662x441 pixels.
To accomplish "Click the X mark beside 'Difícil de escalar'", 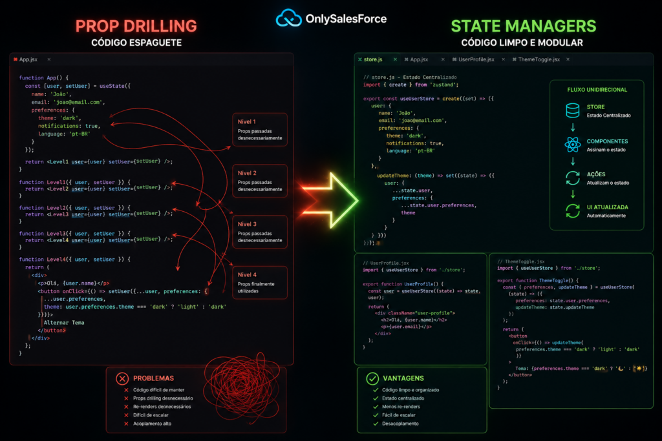I will pyautogui.click(x=126, y=415).
